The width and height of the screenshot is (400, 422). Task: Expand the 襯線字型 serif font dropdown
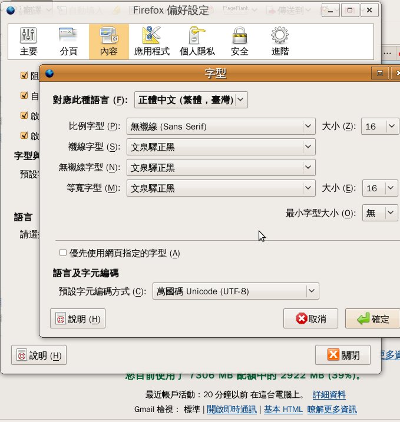pyautogui.click(x=221, y=147)
